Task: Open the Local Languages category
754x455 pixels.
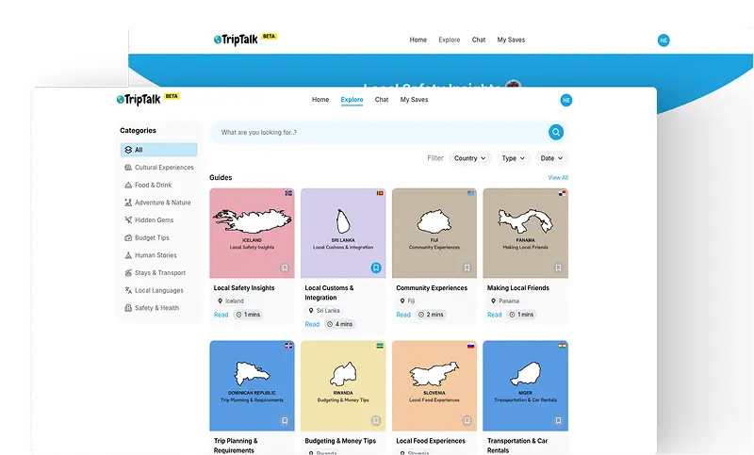Action: (158, 290)
